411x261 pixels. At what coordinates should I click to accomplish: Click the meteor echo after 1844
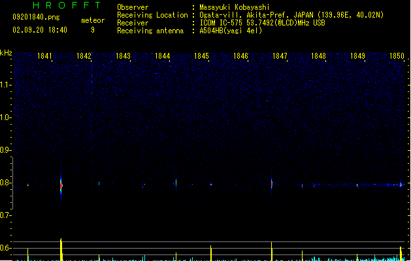click(x=176, y=183)
